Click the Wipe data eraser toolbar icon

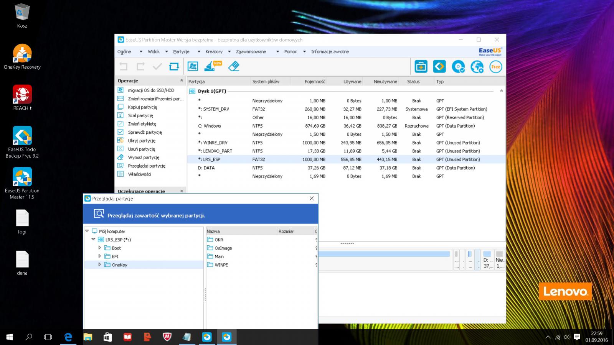234,66
